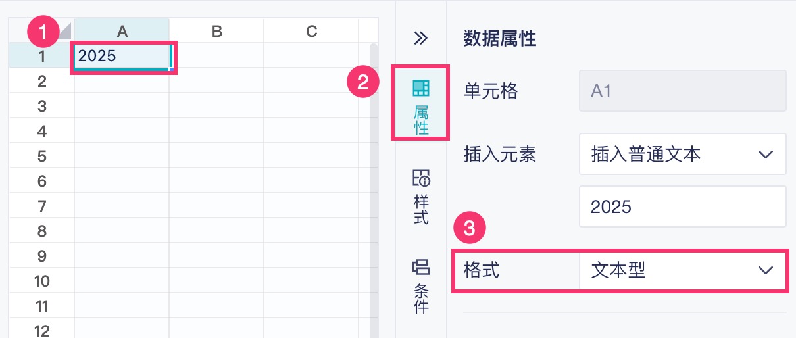Select column C header
Viewport: 796px width, 338px height.
tap(311, 31)
